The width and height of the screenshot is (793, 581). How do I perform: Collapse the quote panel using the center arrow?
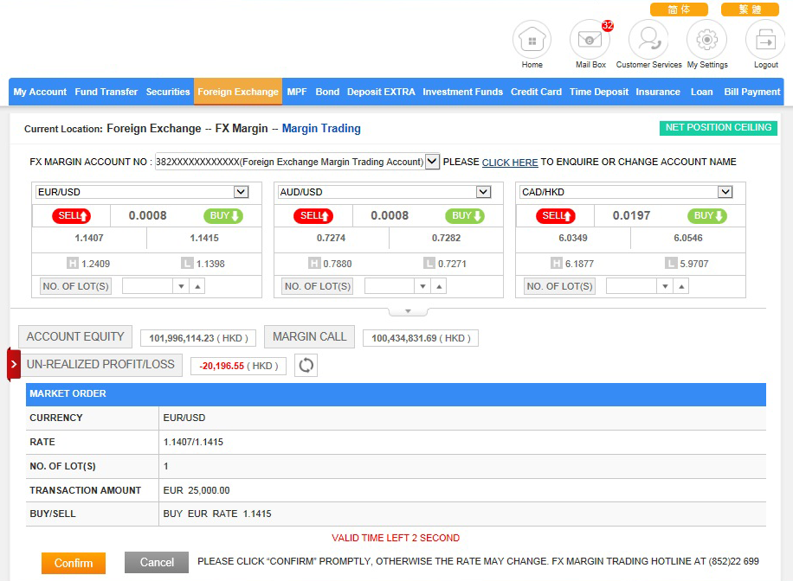[x=409, y=311]
